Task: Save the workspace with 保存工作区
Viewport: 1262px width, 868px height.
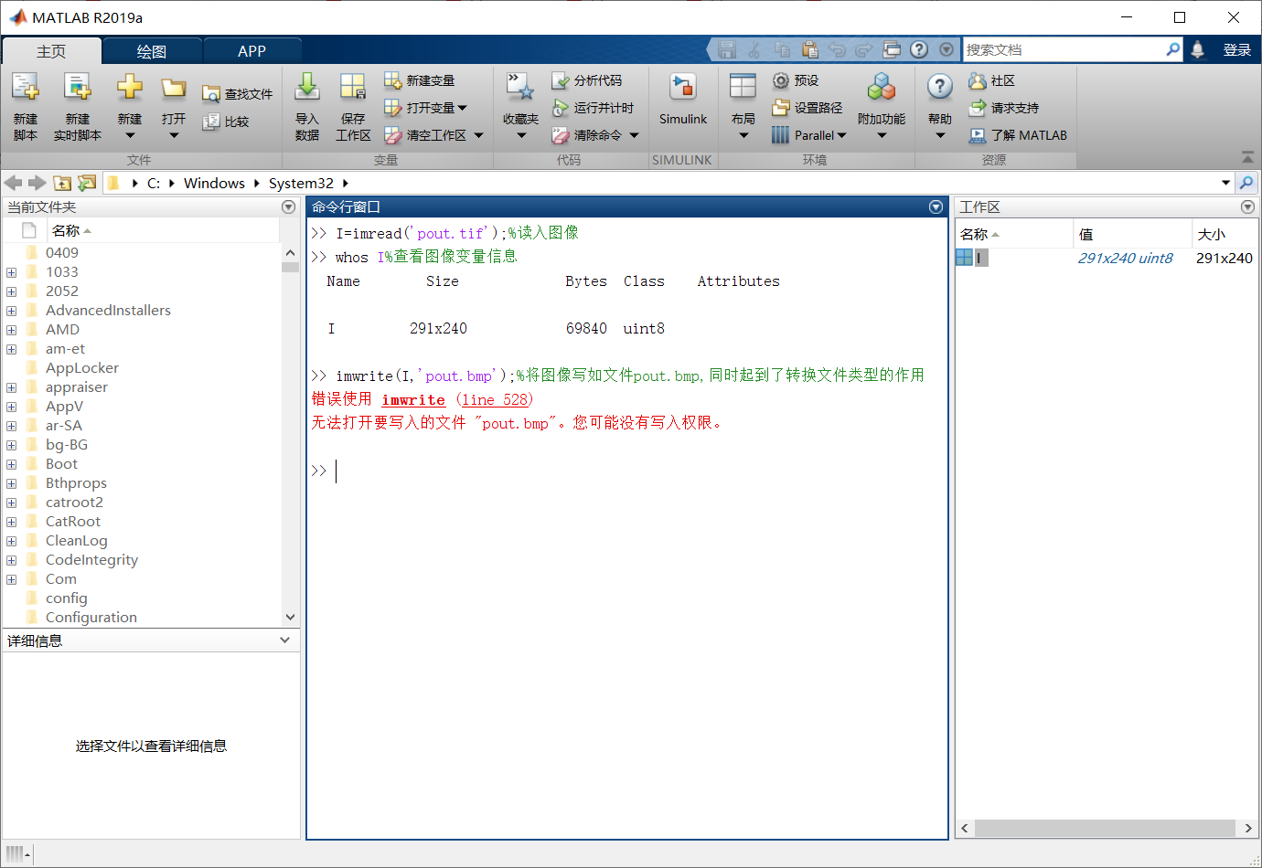Action: point(353,103)
